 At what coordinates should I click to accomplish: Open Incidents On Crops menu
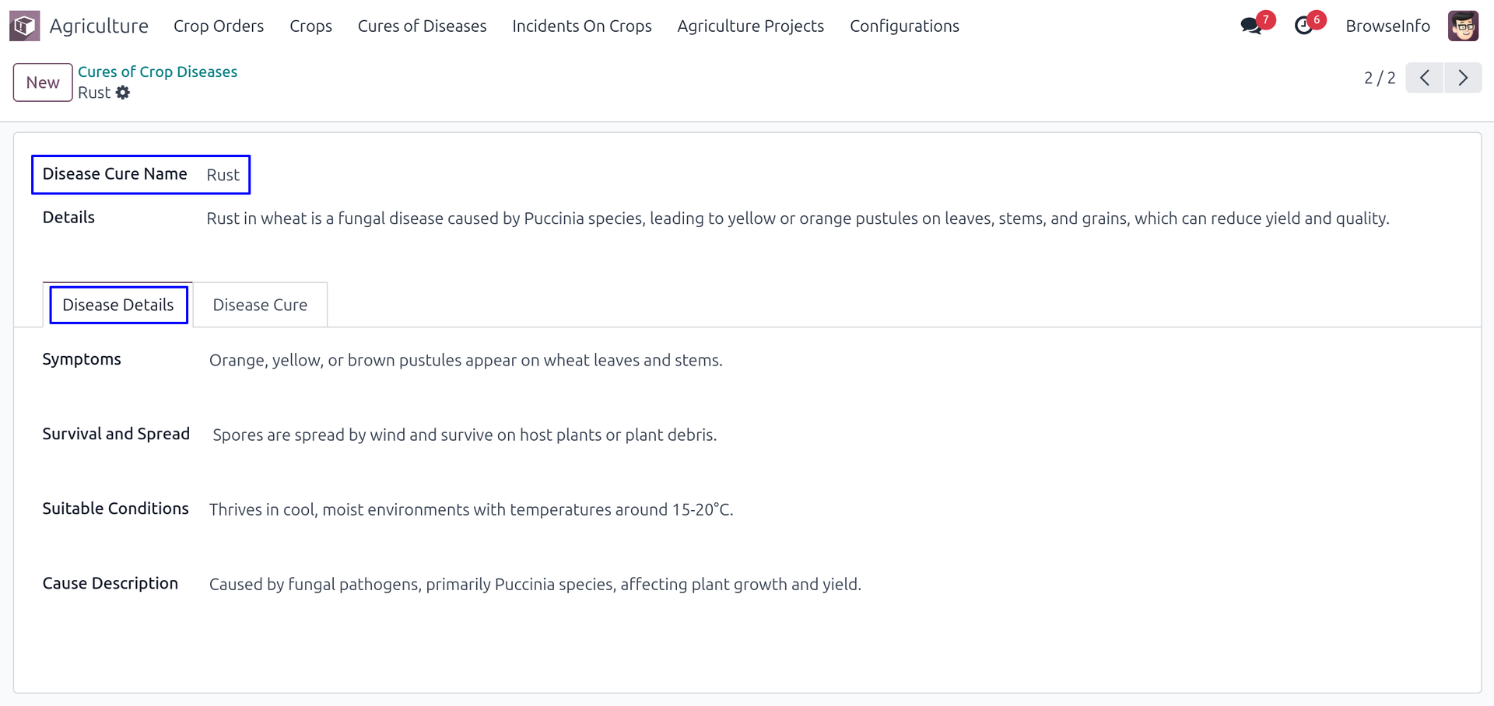581,26
